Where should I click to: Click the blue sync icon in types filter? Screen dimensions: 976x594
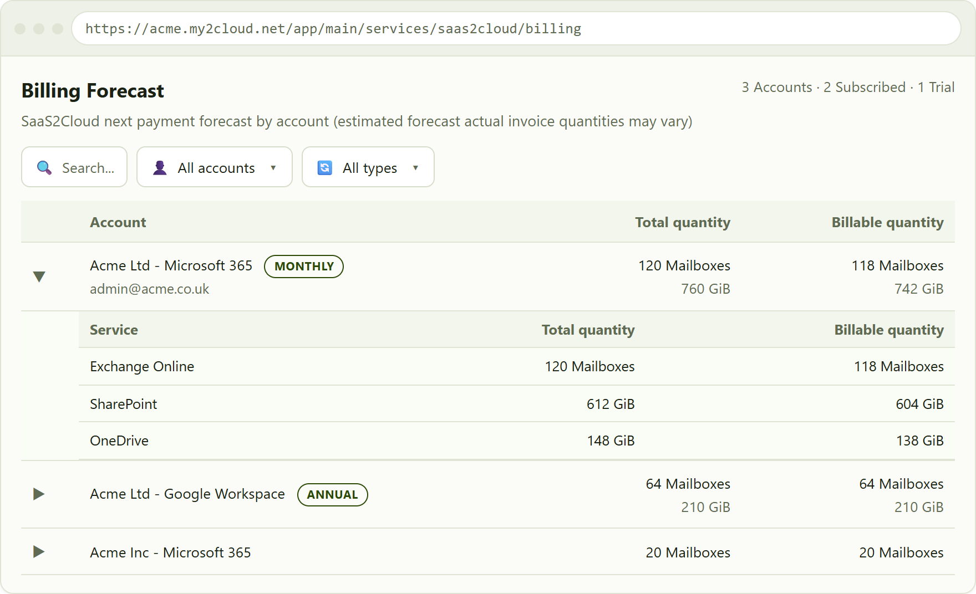tap(325, 167)
